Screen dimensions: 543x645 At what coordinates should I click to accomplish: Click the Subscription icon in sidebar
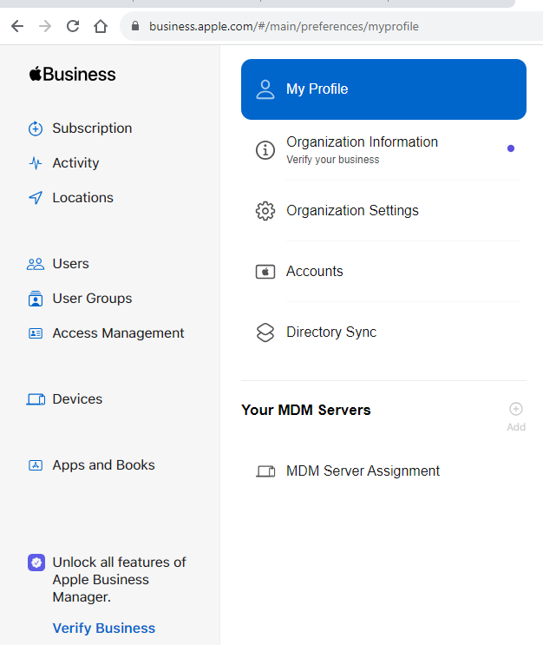[x=36, y=128]
